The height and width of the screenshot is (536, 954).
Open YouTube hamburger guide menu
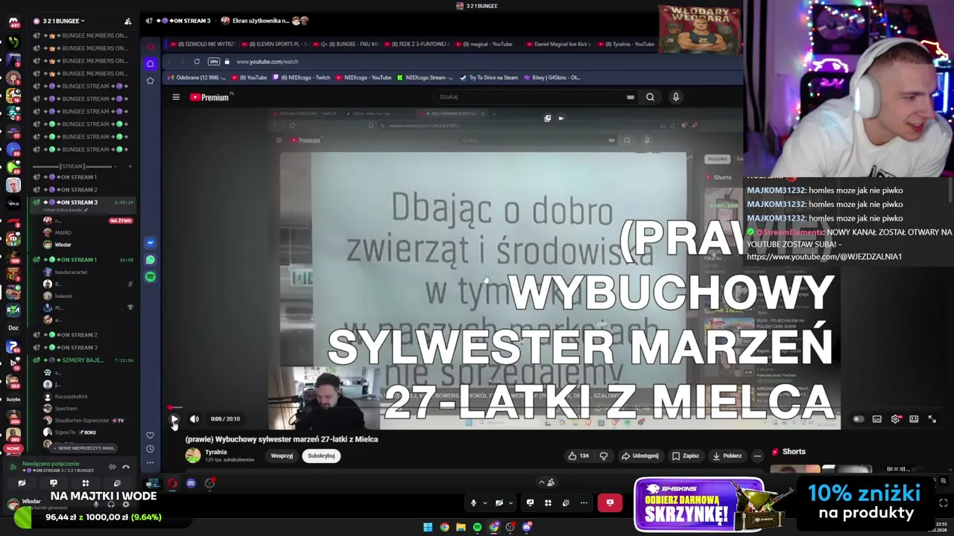pyautogui.click(x=176, y=97)
